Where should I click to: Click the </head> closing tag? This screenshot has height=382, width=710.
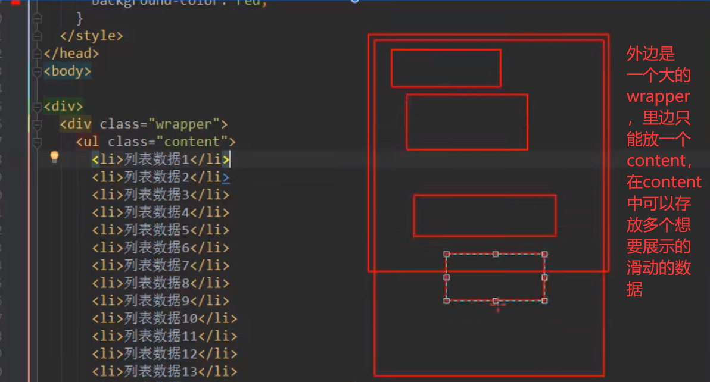tap(71, 54)
